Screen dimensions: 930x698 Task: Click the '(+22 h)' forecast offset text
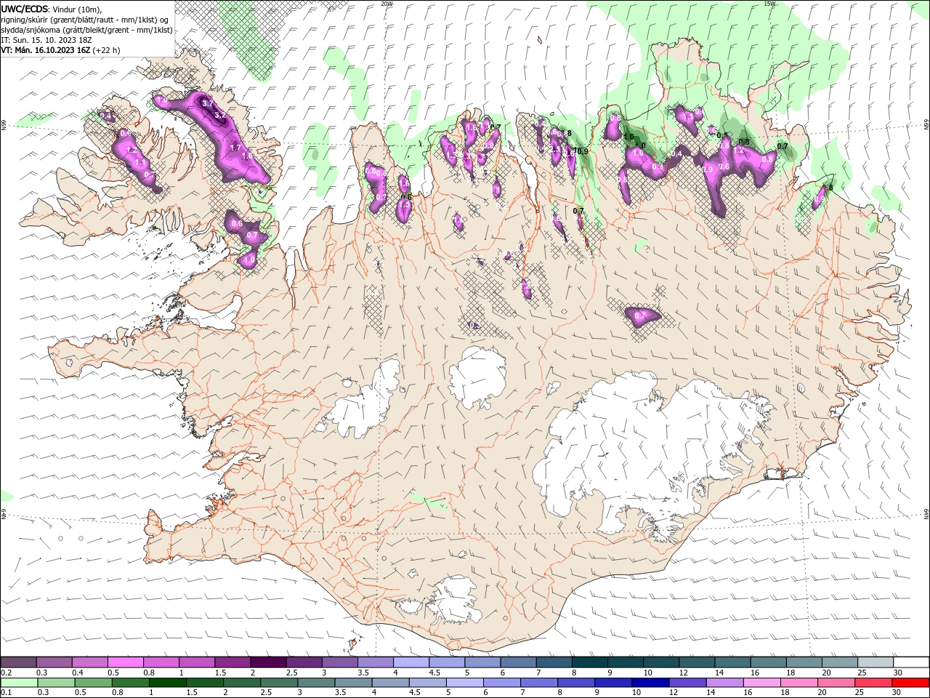107,50
